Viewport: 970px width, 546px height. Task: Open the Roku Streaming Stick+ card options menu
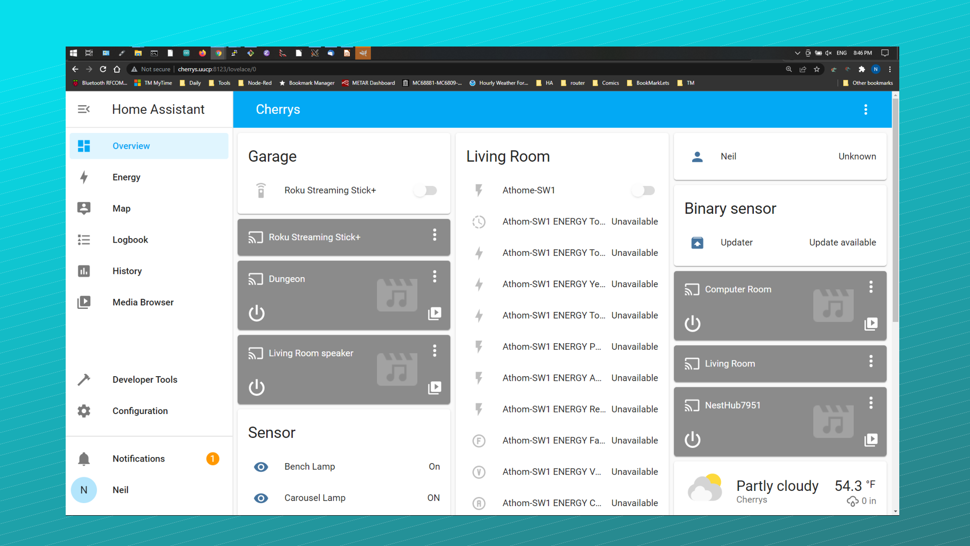[x=434, y=235]
